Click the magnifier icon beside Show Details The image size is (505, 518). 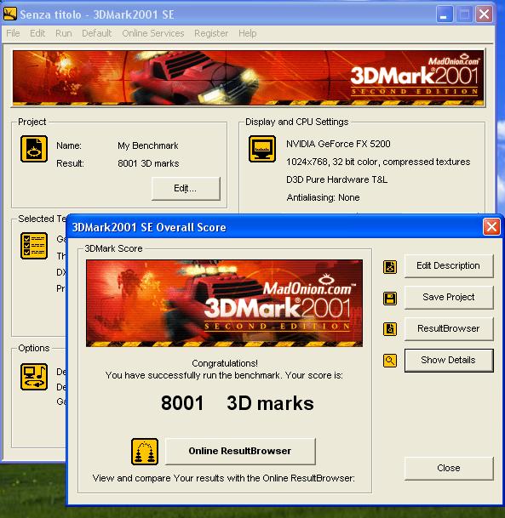coord(390,361)
